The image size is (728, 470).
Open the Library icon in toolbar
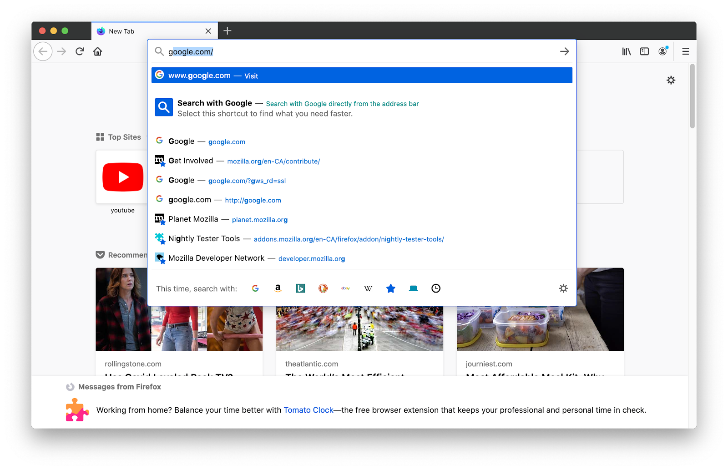pyautogui.click(x=627, y=51)
